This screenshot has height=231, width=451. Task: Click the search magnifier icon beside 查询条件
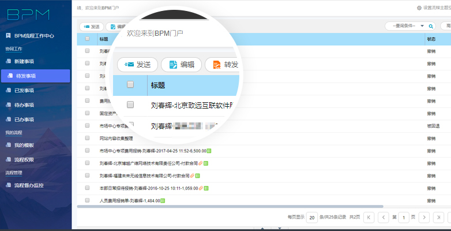(431, 26)
